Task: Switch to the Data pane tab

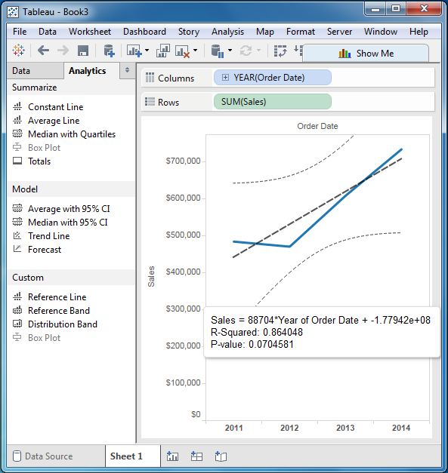Action: (x=21, y=71)
